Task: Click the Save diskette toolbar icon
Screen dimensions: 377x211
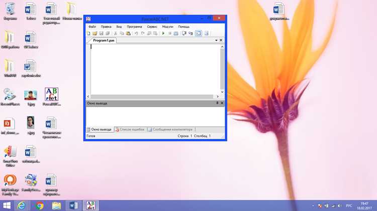Action: pyautogui.click(x=101, y=33)
